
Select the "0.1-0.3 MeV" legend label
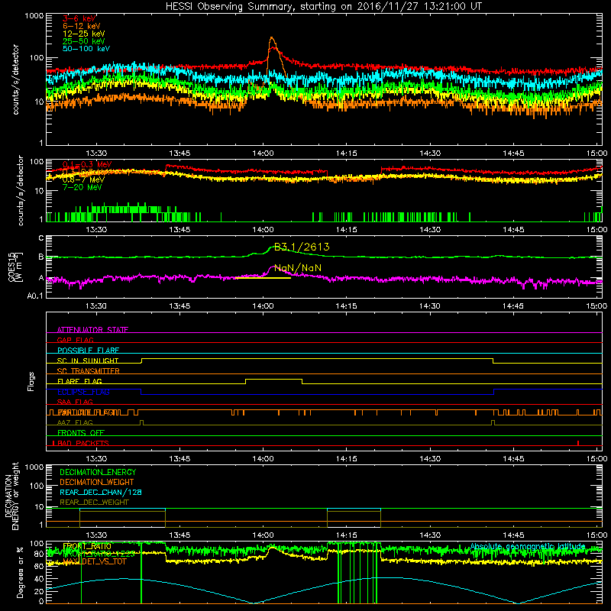pos(87,164)
